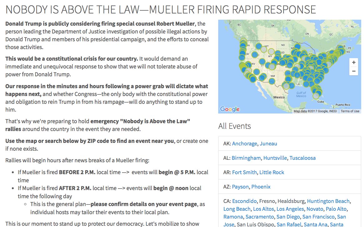Zoom out on the events map
Image resolution: width=364 pixels, height=227 pixels.
354,71
